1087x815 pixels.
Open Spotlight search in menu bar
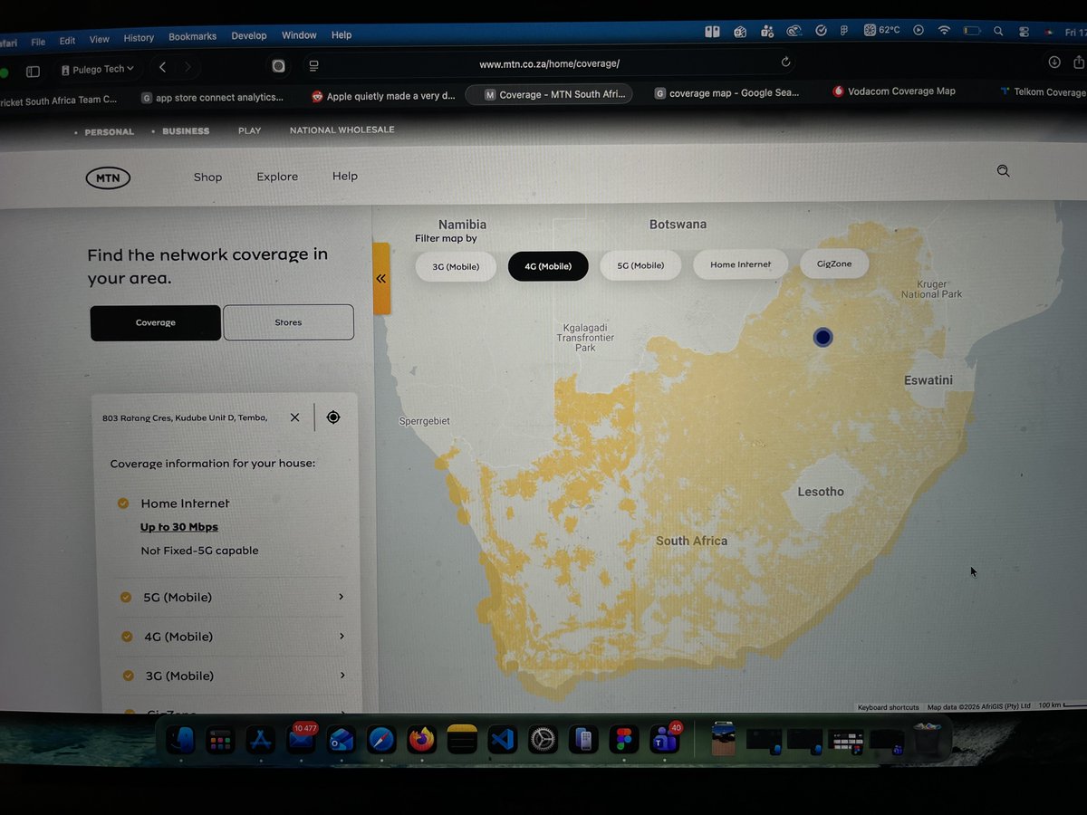tap(998, 31)
